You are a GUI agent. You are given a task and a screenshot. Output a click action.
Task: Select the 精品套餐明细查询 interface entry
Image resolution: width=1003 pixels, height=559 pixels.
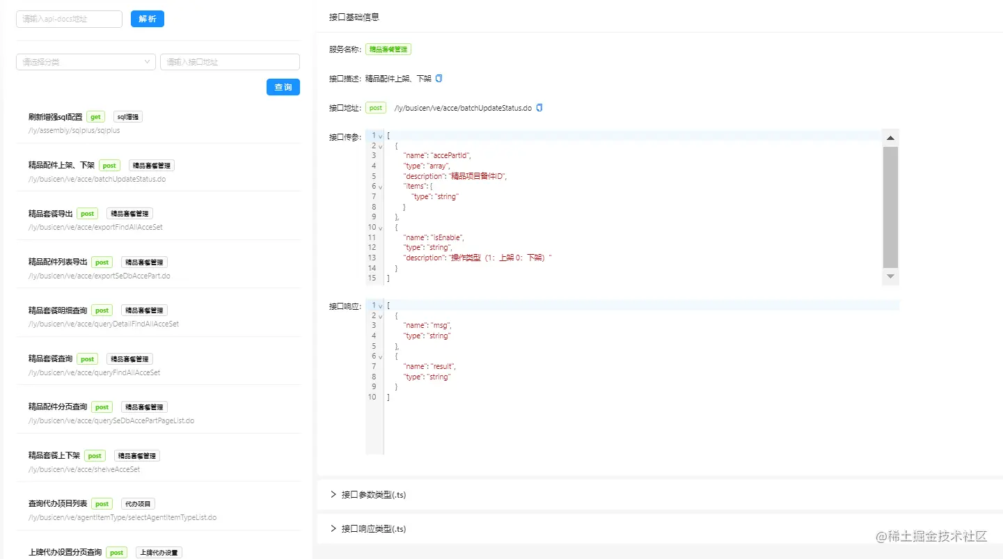tap(58, 310)
